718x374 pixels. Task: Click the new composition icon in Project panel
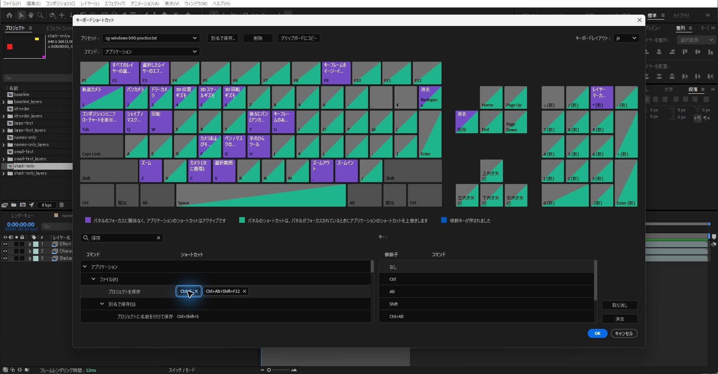tap(23, 205)
